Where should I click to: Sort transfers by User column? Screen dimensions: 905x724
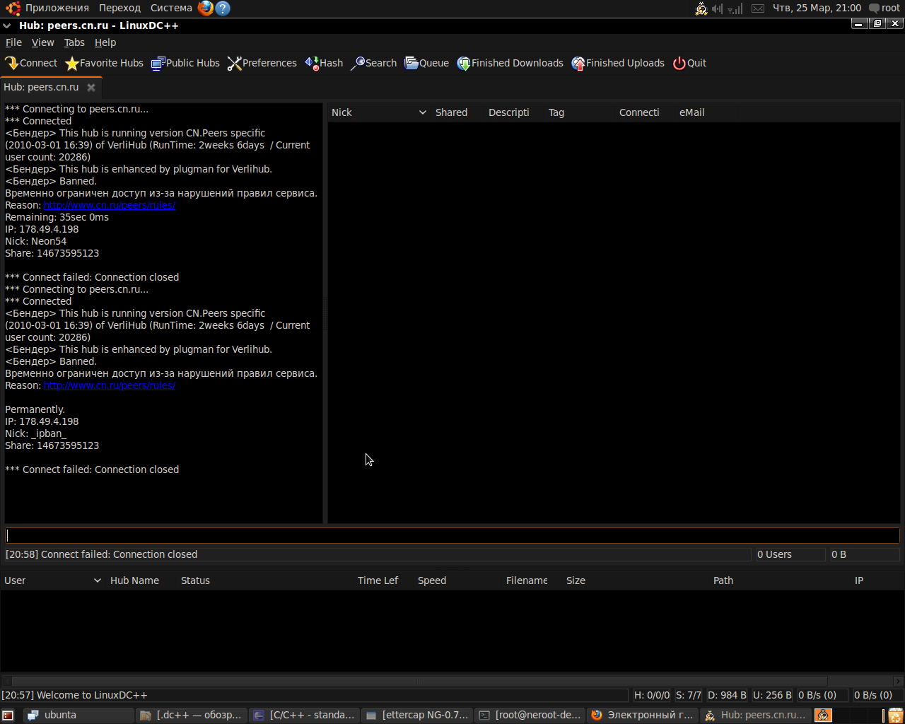[x=53, y=580]
